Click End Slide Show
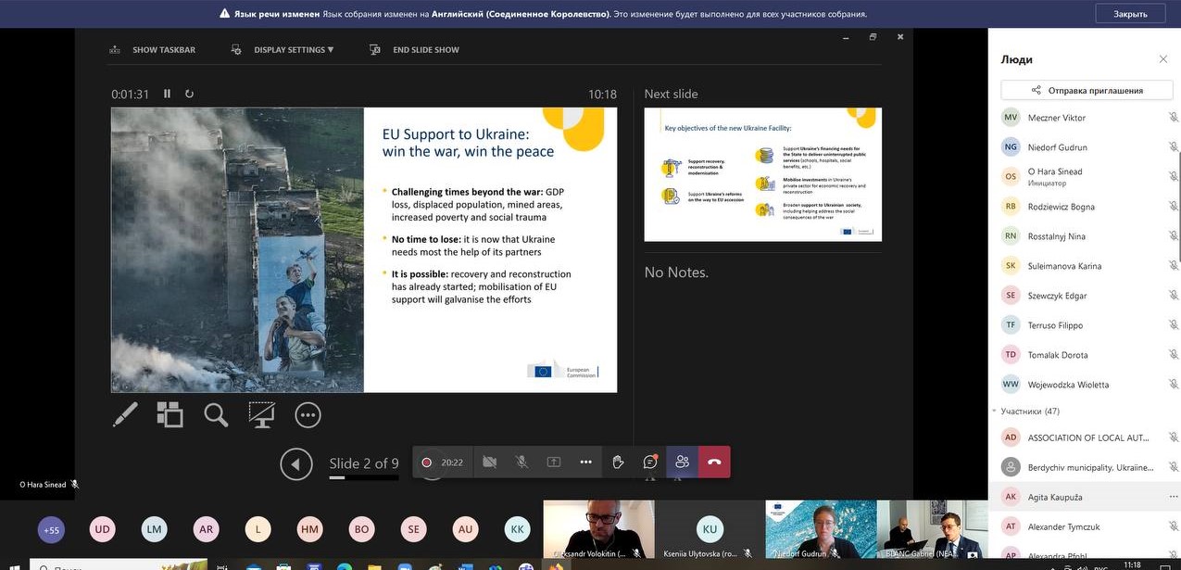 (425, 50)
